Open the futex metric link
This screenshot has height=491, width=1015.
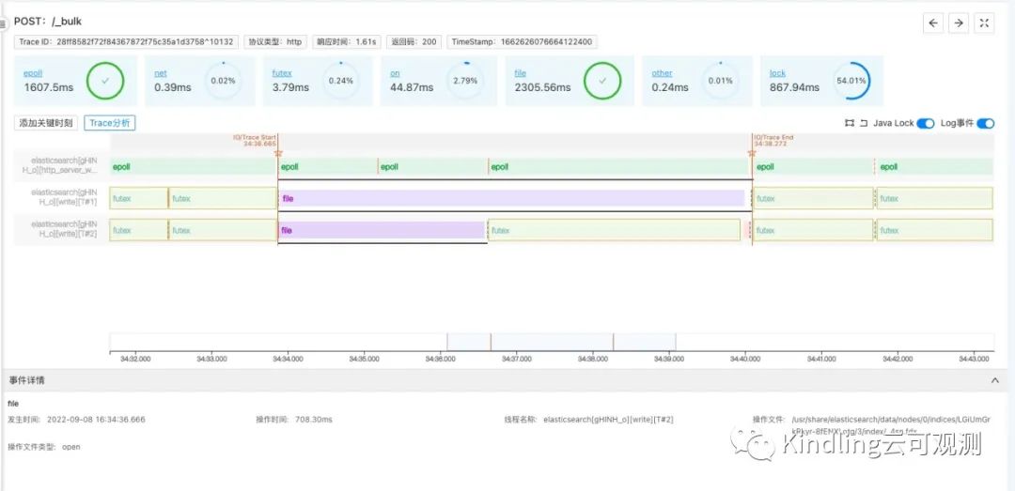pyautogui.click(x=282, y=73)
